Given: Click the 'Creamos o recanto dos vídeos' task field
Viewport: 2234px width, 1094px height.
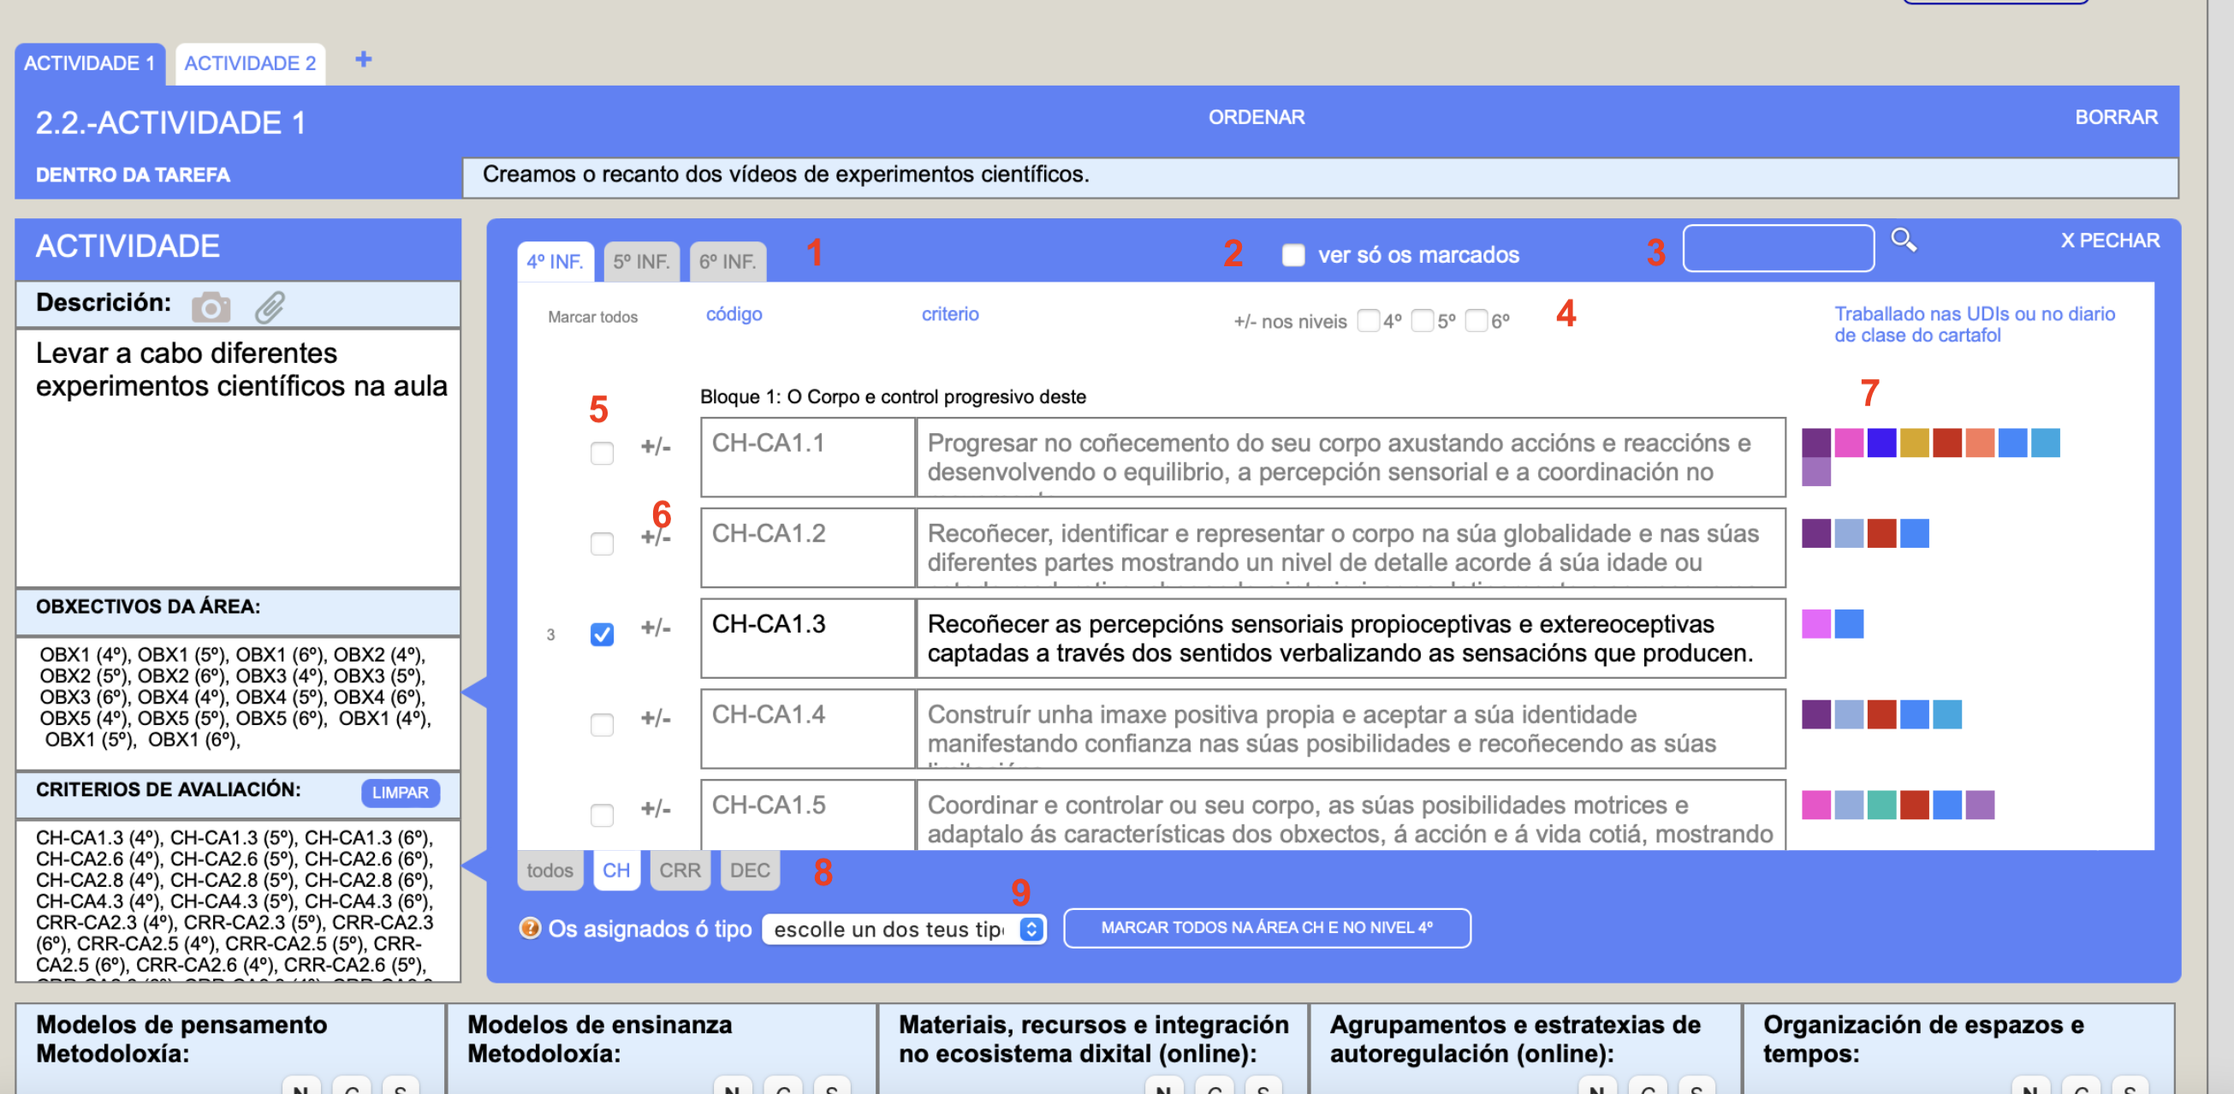Looking at the screenshot, I should (x=1320, y=177).
